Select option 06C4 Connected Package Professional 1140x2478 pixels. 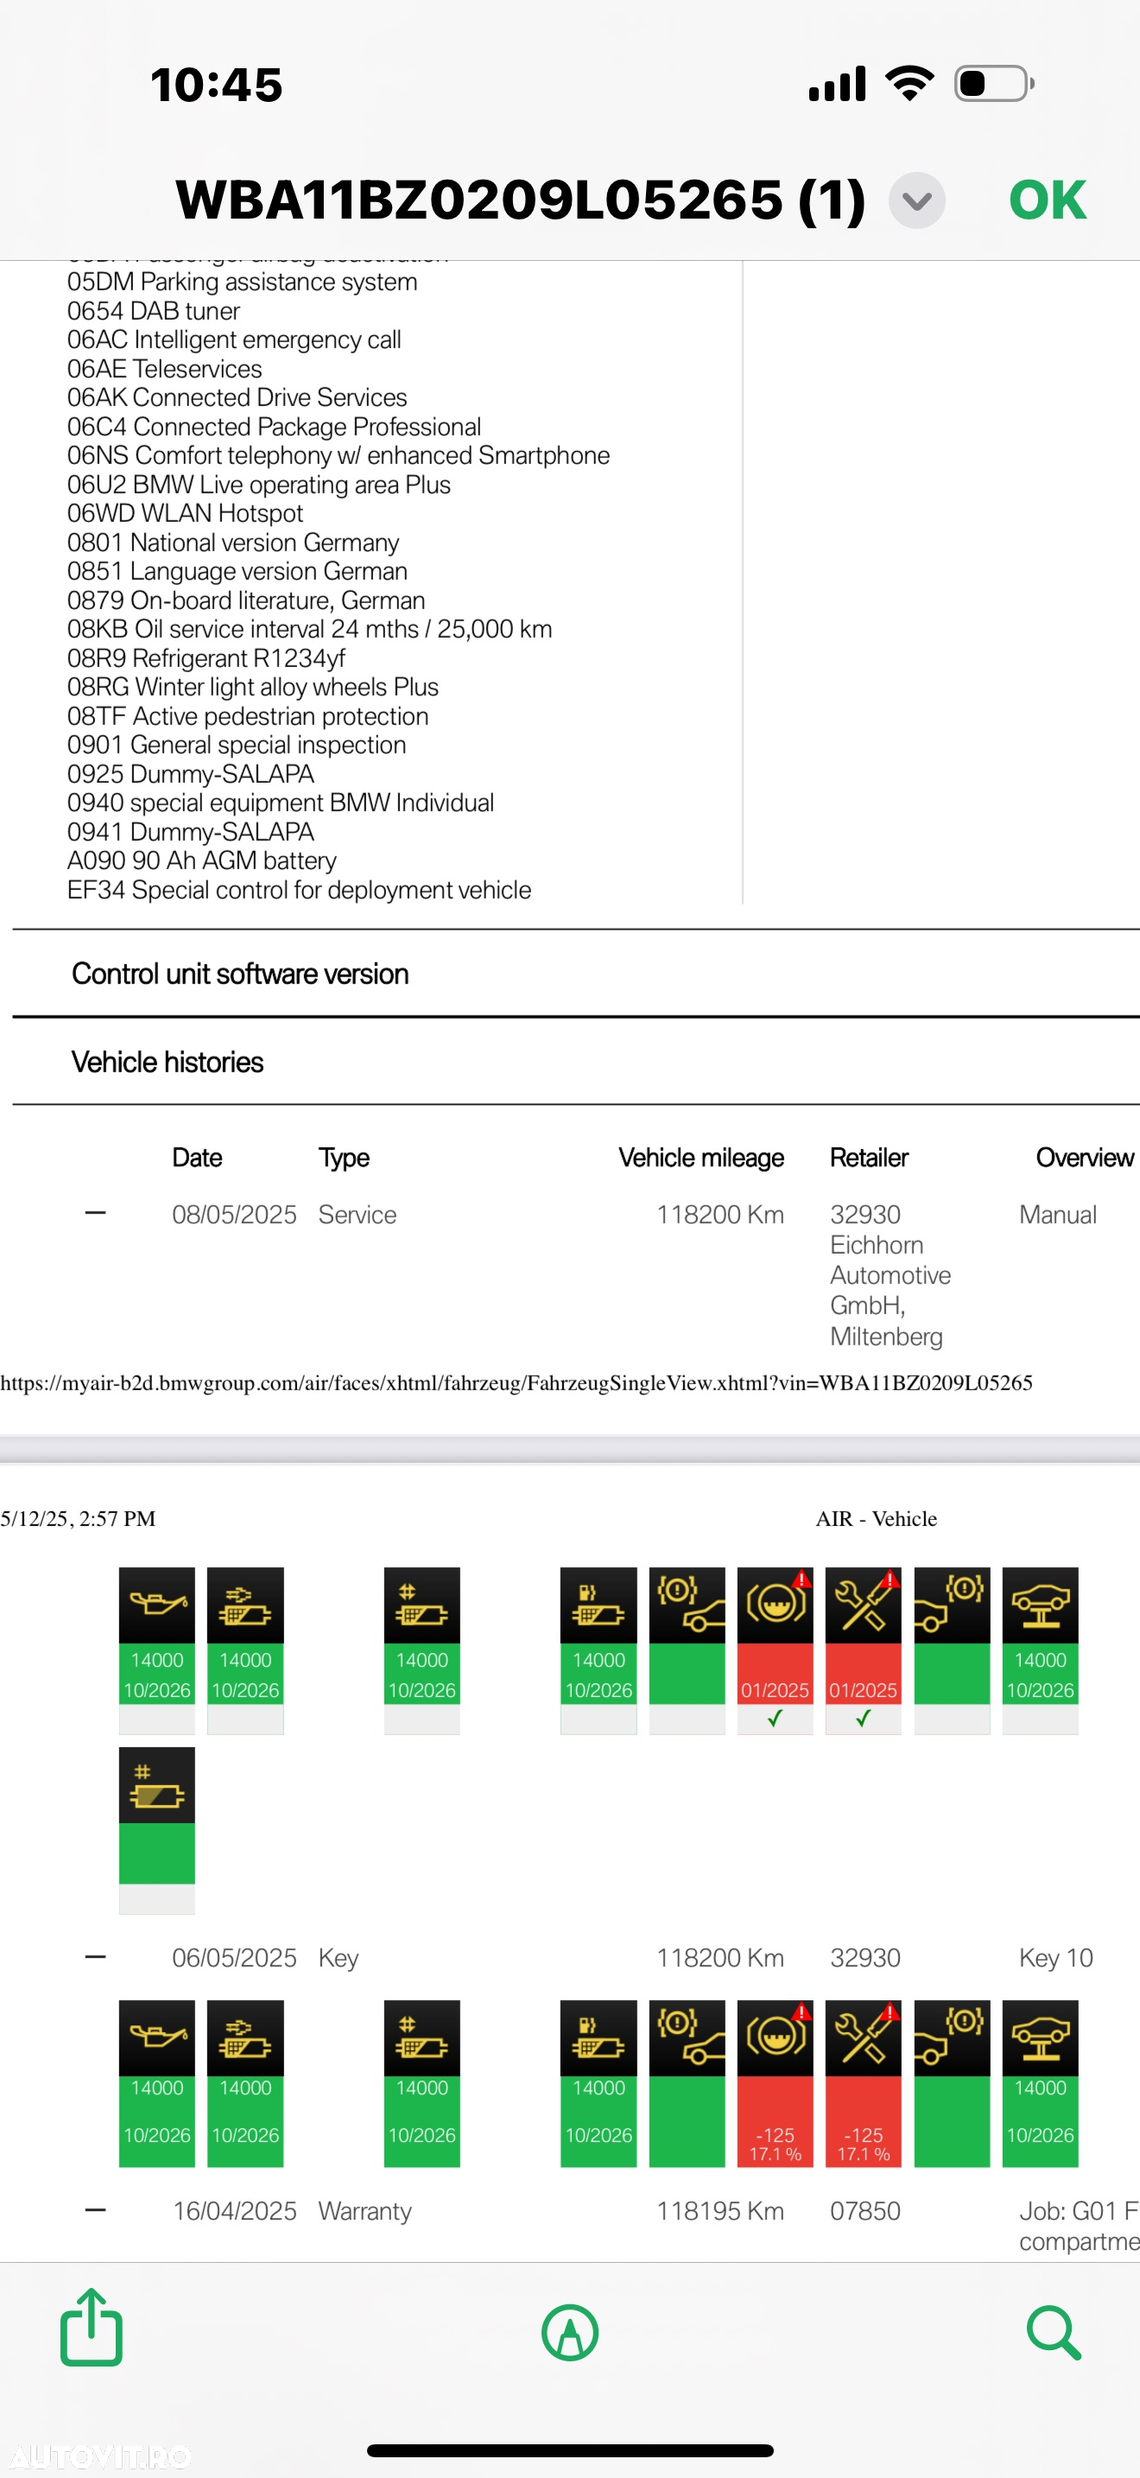[274, 426]
